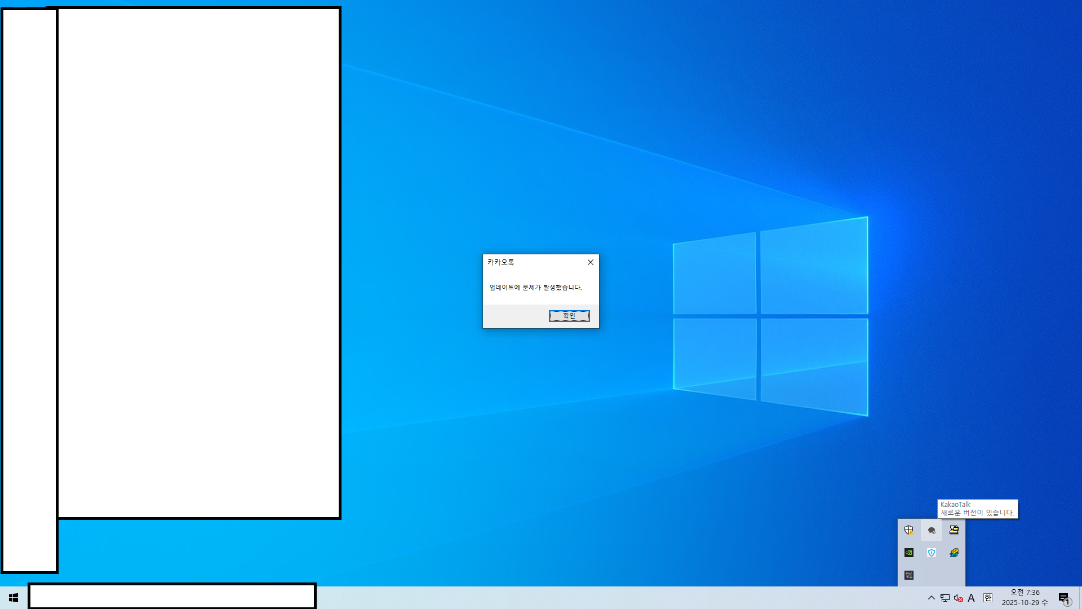Click Show desktop strip at taskbar edge
The width and height of the screenshot is (1082, 609).
1080,598
